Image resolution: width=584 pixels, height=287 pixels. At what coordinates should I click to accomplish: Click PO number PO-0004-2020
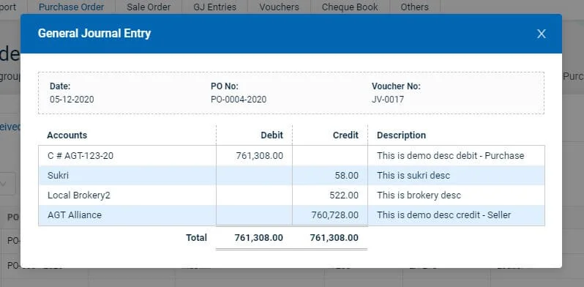239,100
